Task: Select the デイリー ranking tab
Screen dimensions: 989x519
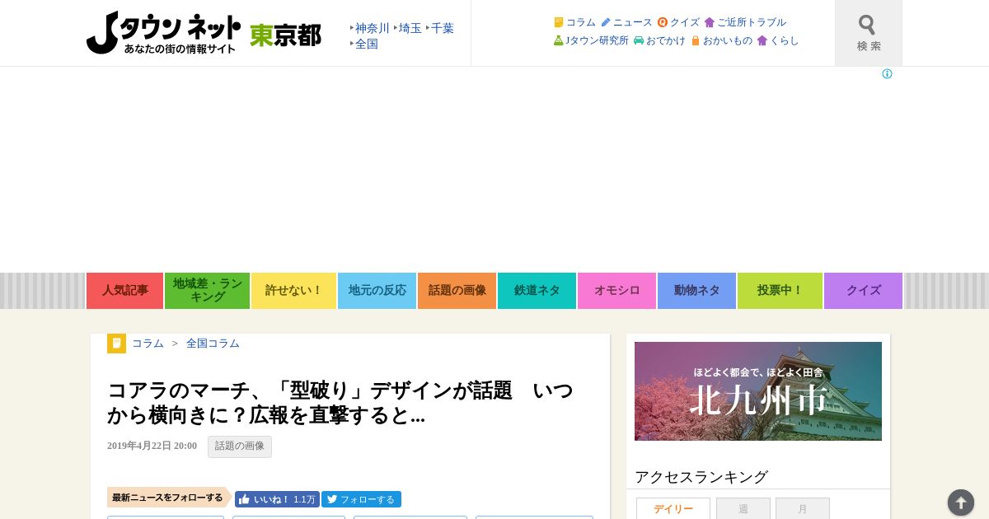Action: tap(673, 509)
